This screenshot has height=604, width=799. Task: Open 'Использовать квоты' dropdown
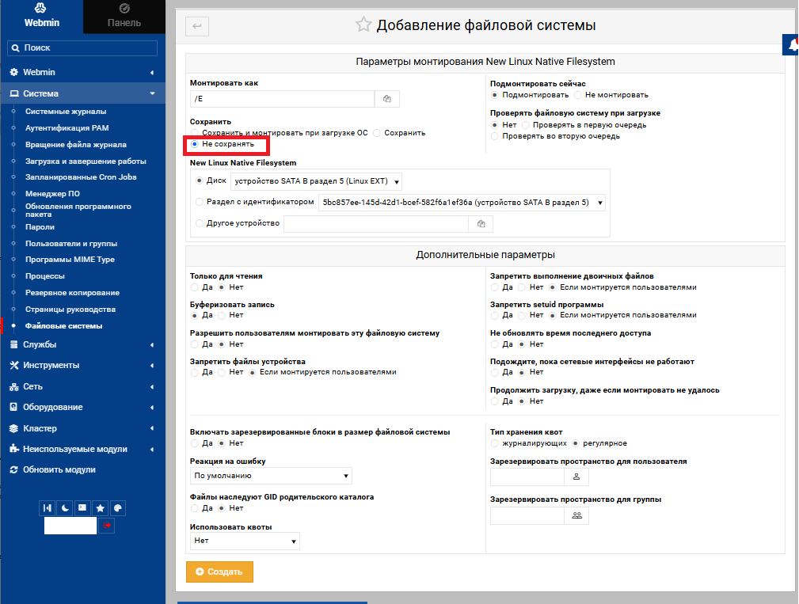(x=245, y=541)
